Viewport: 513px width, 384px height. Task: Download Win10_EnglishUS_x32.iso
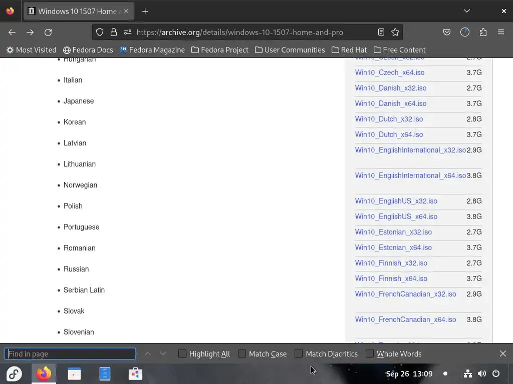(396, 201)
